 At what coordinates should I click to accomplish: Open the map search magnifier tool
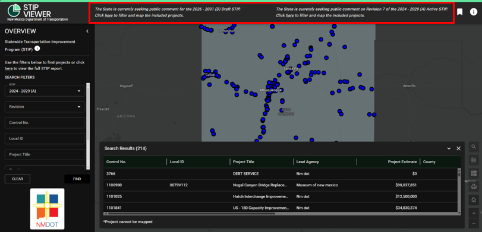(474, 147)
